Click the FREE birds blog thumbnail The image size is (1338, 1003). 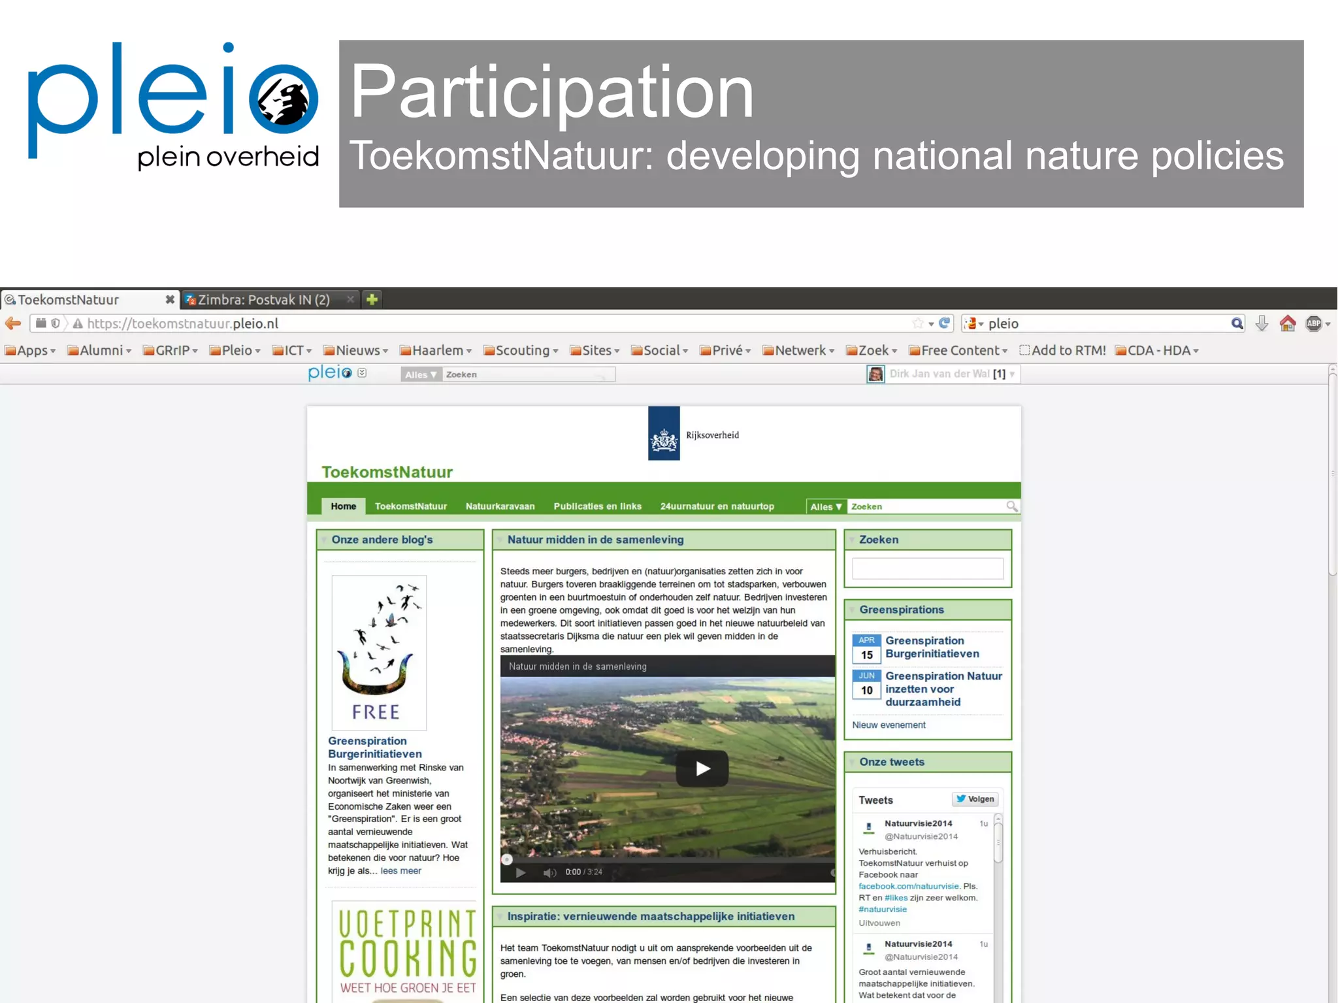[378, 653]
